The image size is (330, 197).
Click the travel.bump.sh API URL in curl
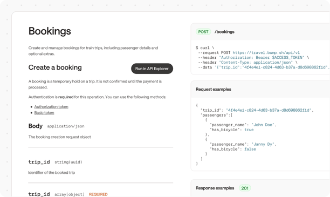coord(266,53)
